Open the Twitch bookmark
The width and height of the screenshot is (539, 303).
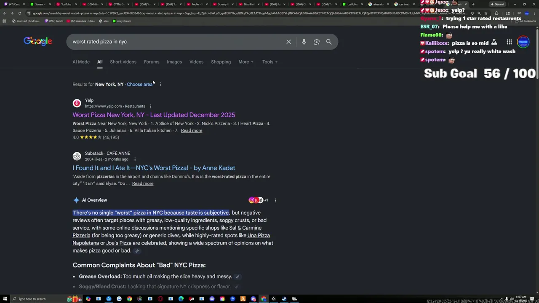tap(53, 21)
